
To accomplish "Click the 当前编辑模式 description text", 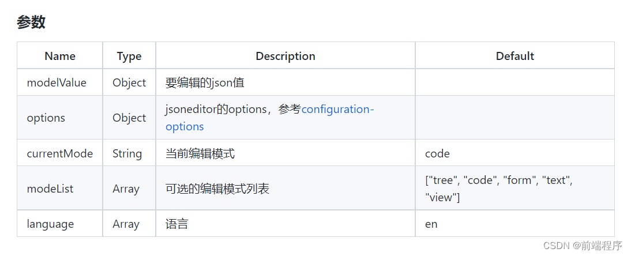I will 200,153.
